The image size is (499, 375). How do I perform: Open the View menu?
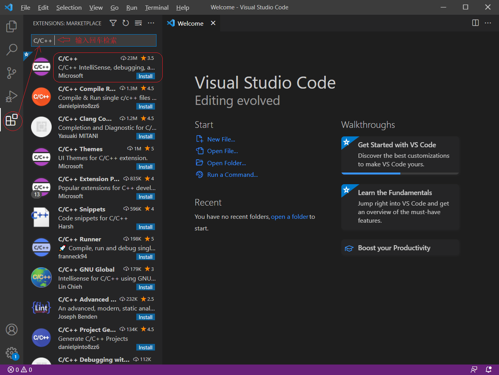tap(96, 7)
